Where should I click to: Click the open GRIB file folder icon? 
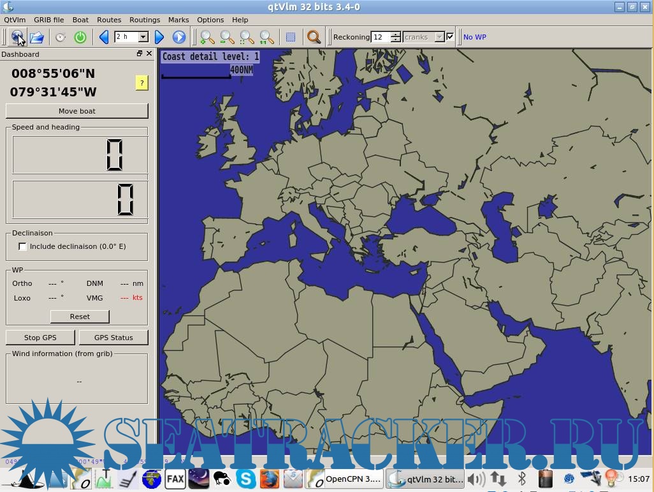(x=37, y=38)
